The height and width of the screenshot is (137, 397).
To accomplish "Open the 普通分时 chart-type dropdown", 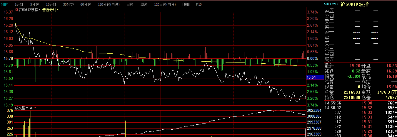I will coord(50,10).
